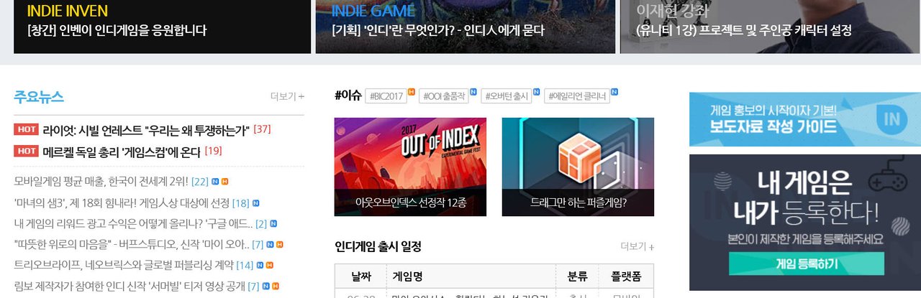Read '모바일게임 평균 매출' news article
This screenshot has height=298, width=921.
[x=101, y=182]
